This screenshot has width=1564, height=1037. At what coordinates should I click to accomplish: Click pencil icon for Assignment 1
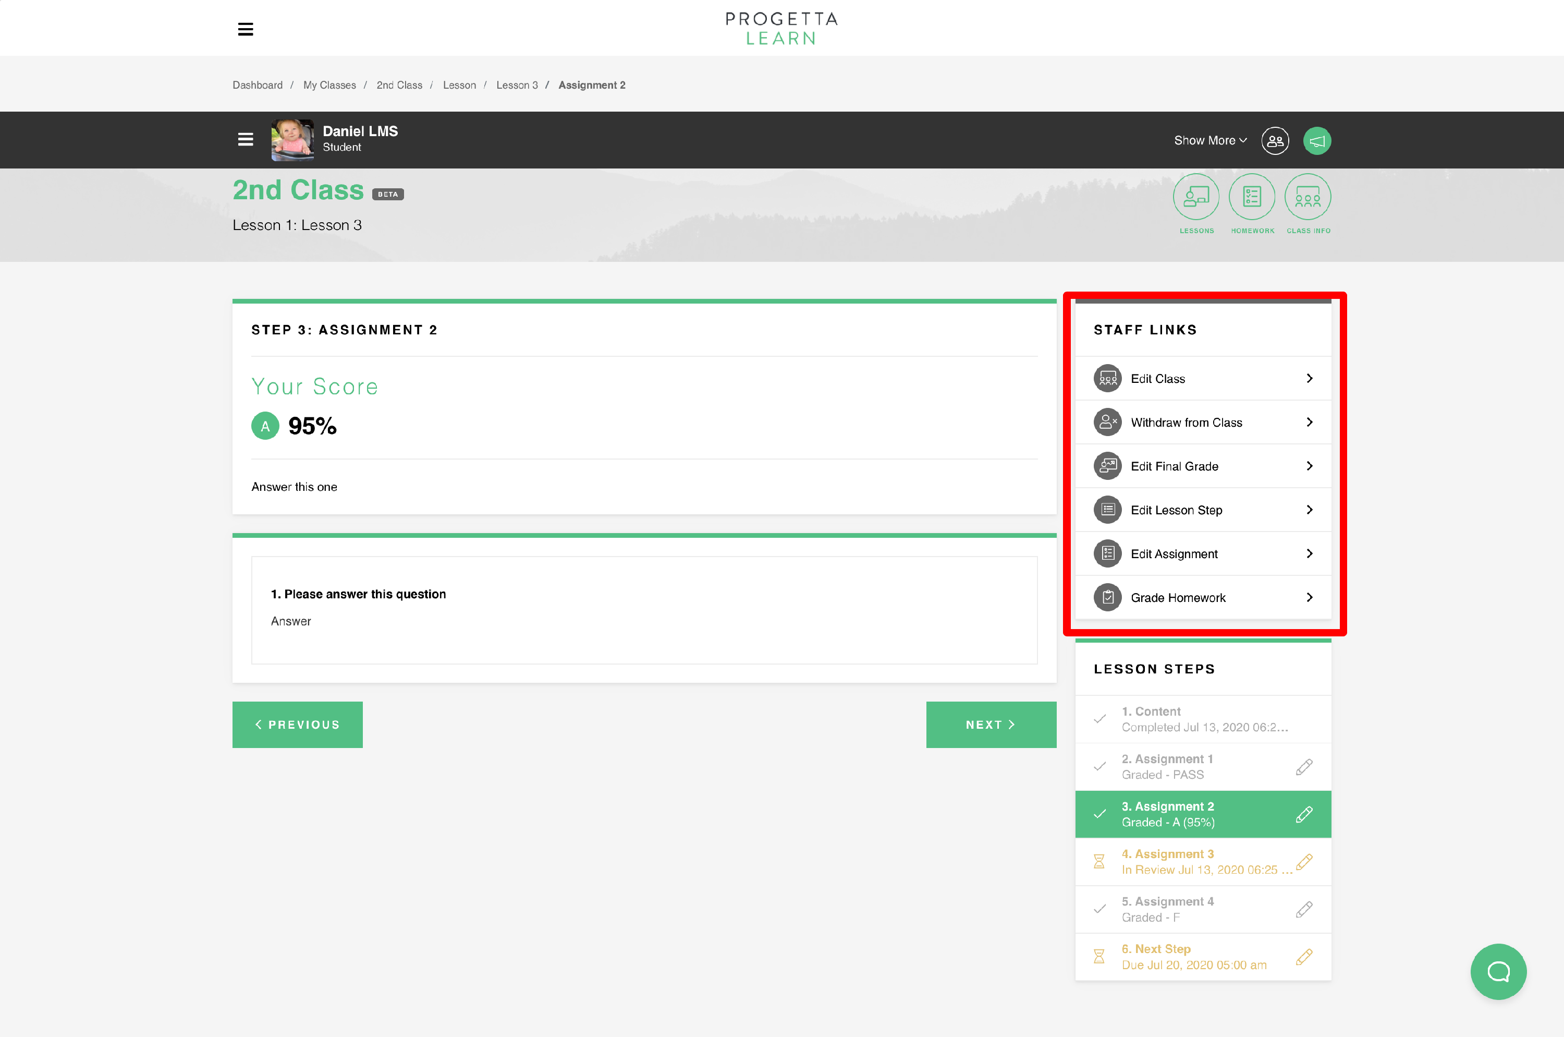point(1304,767)
